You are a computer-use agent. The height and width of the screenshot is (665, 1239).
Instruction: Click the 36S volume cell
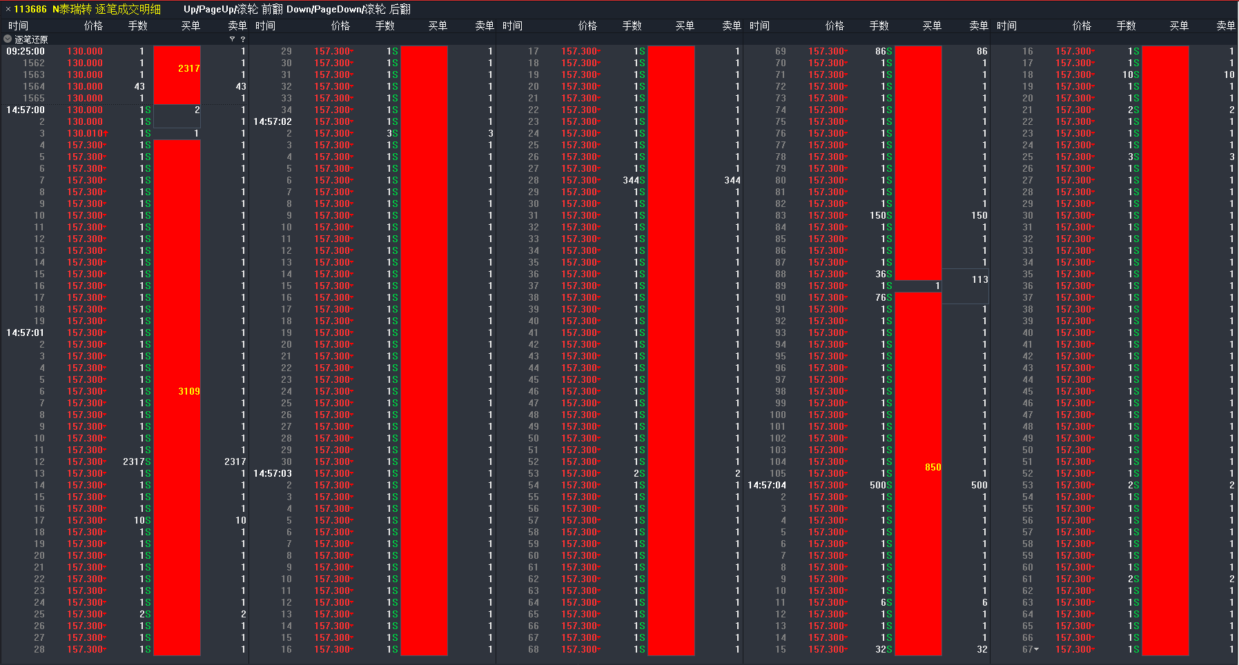pyautogui.click(x=884, y=274)
